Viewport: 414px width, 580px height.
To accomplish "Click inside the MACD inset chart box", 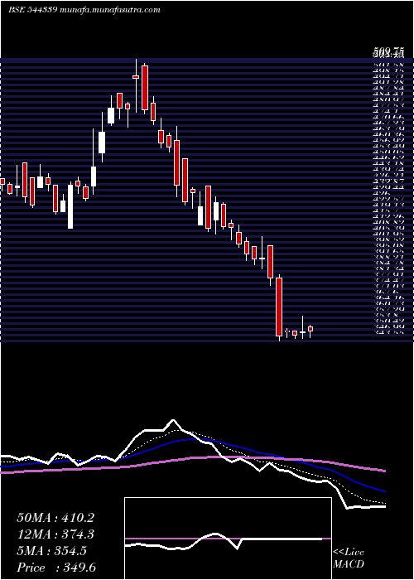I will pyautogui.click(x=228, y=539).
